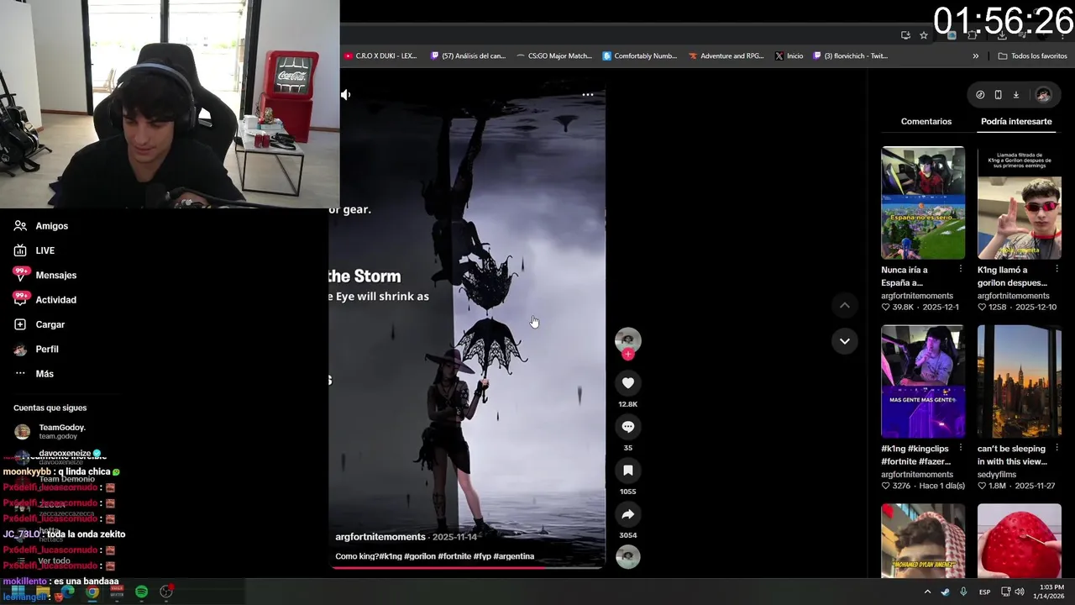Switch to the Comentarios tab

tap(926, 122)
